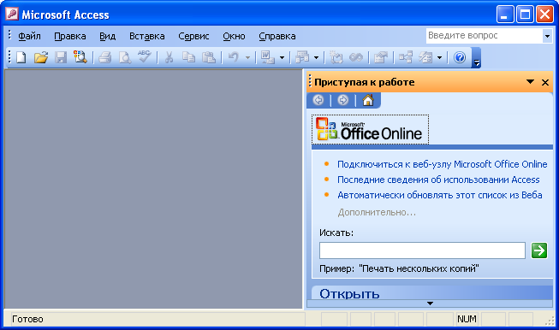Open the Toolbar Options dropdown

[476, 58]
